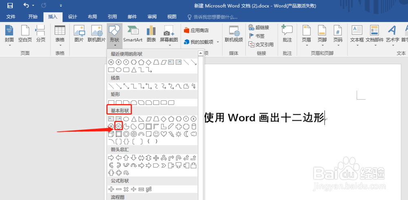The height and width of the screenshot is (200, 408).
Task: Open the 文件 file tab
Action: (x=11, y=17)
